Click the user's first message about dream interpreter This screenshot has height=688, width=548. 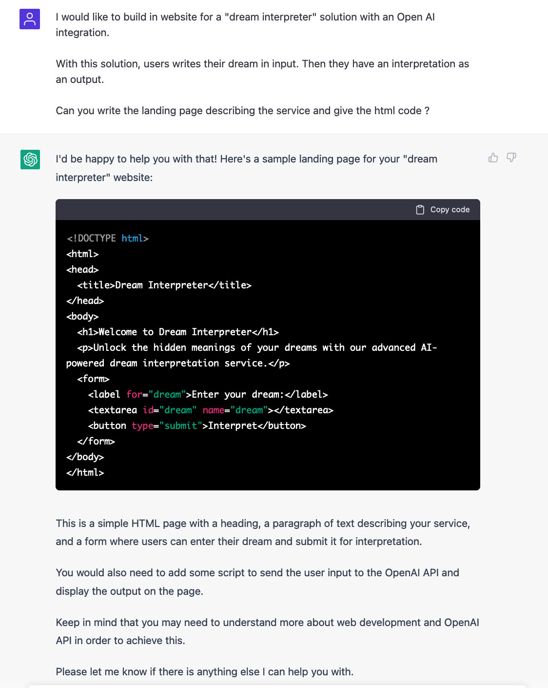pos(245,25)
